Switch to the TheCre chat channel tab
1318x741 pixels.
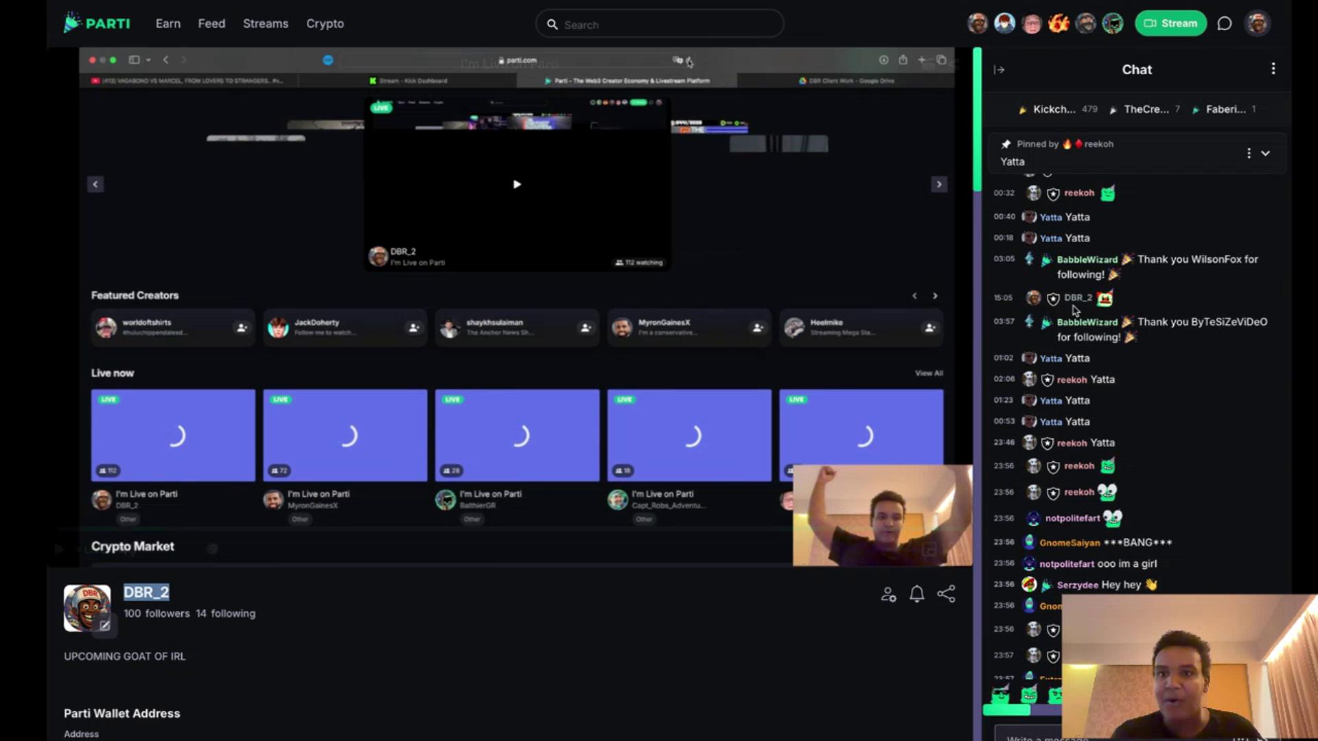pyautogui.click(x=1146, y=109)
